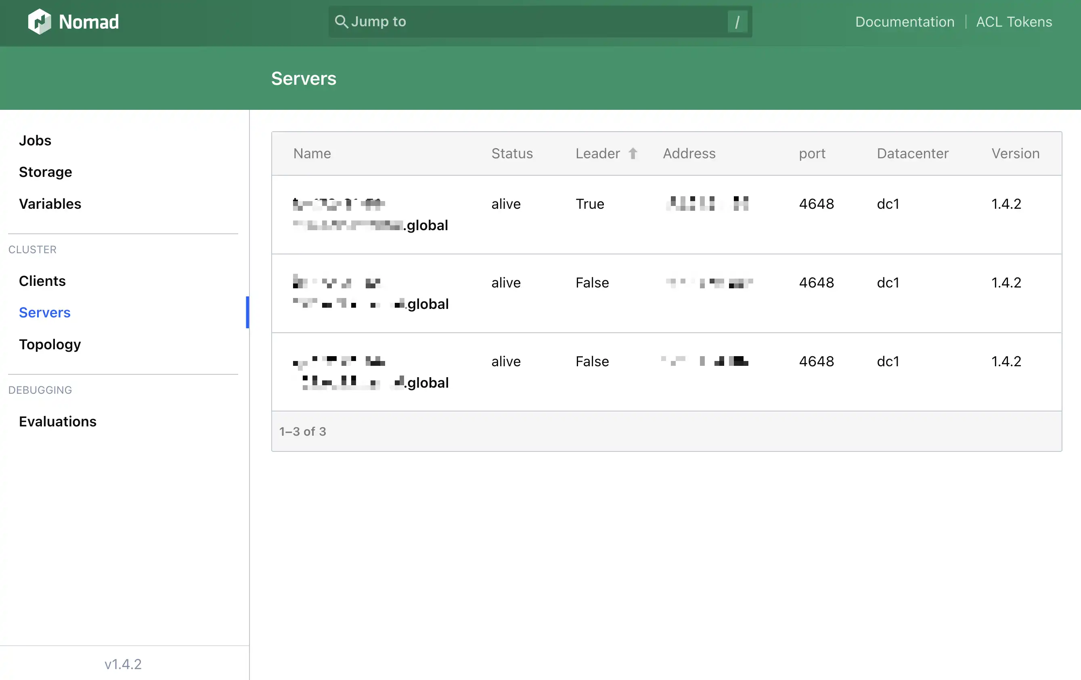Click the Datacenter column header

tap(912, 153)
